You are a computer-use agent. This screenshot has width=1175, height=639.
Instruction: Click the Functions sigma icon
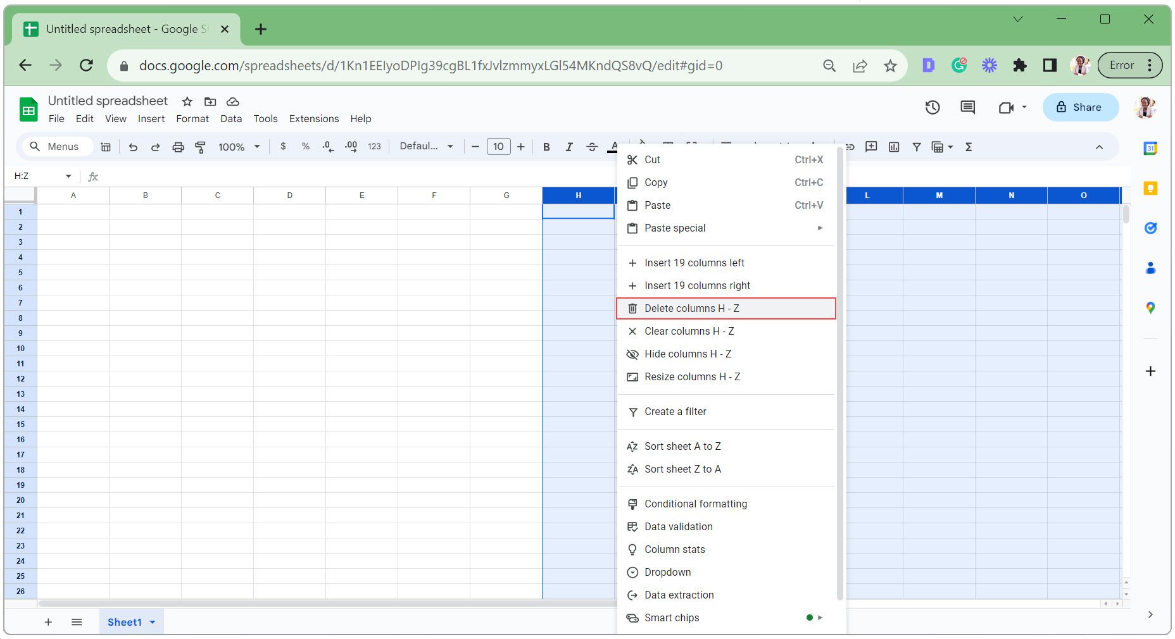[968, 147]
